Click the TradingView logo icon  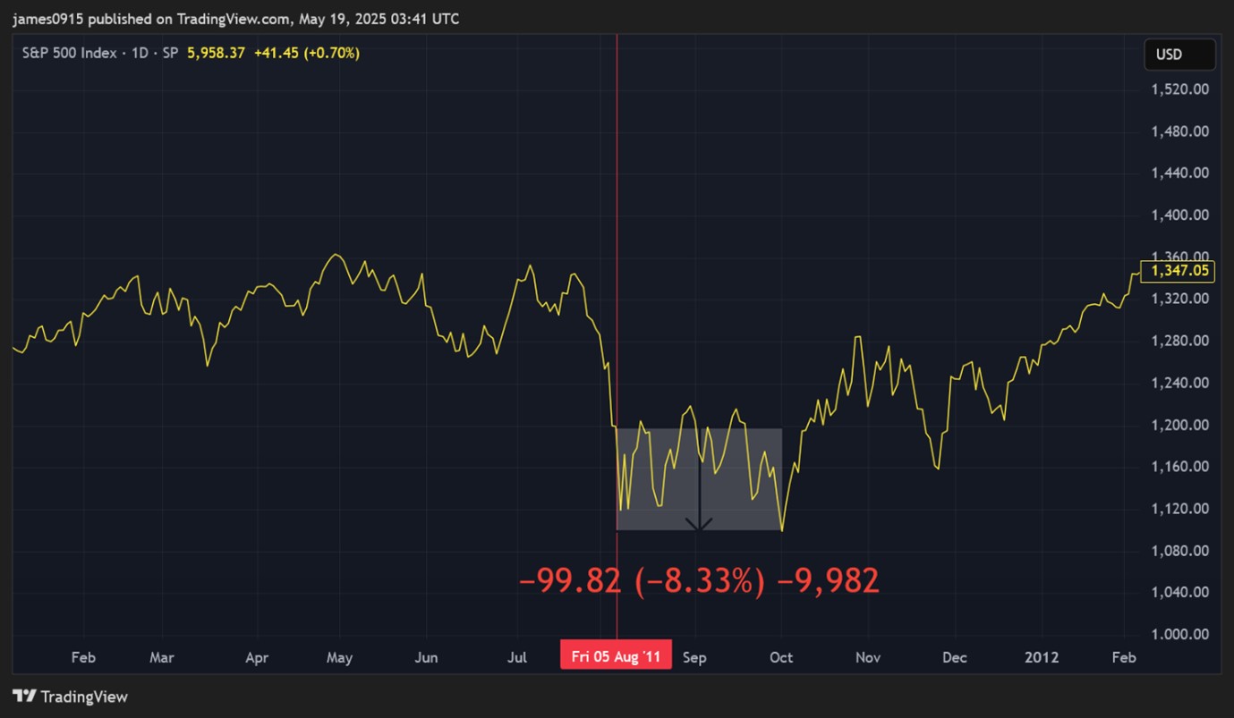click(x=24, y=697)
